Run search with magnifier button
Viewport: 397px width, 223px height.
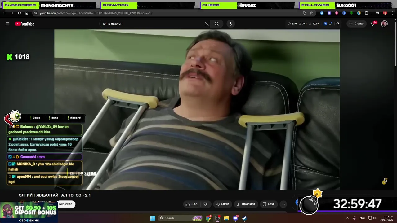tap(217, 24)
